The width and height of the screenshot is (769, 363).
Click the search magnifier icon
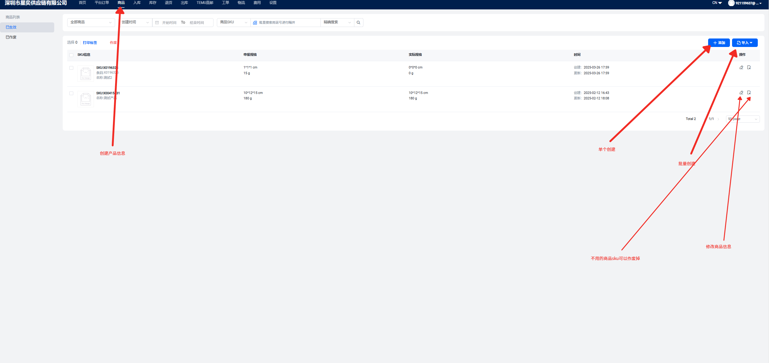point(358,22)
